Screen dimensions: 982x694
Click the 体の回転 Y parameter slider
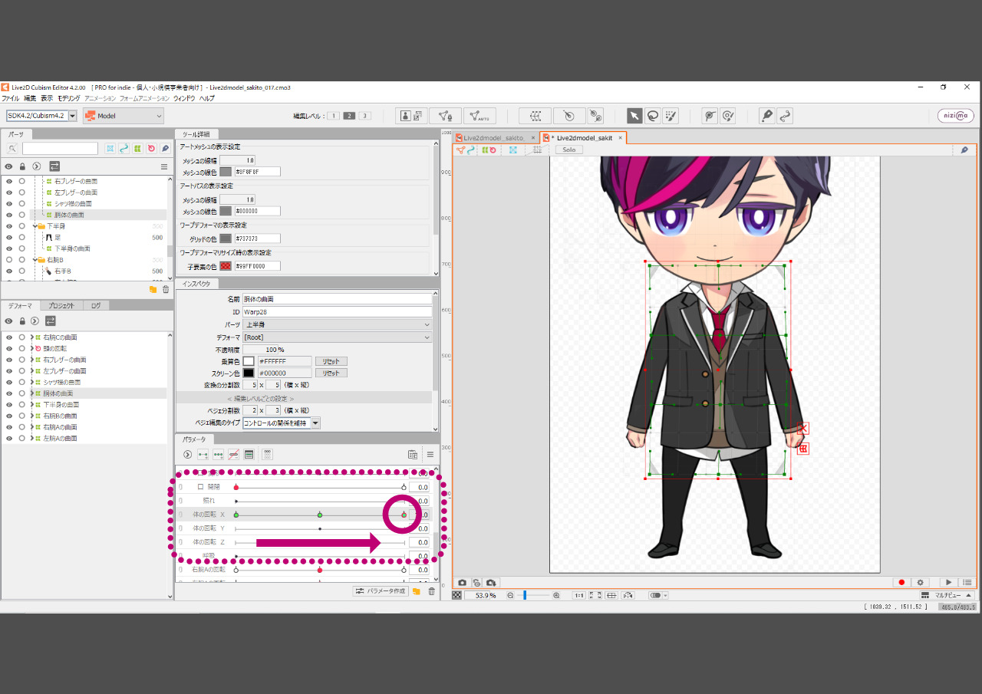[320, 528]
